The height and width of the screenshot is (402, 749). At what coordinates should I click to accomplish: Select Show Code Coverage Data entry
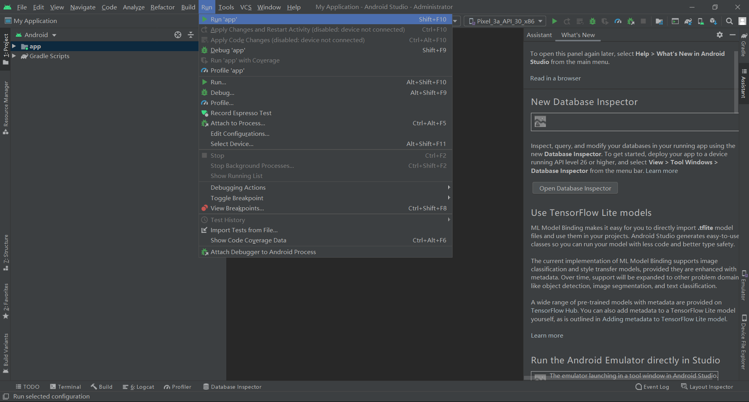(325, 240)
